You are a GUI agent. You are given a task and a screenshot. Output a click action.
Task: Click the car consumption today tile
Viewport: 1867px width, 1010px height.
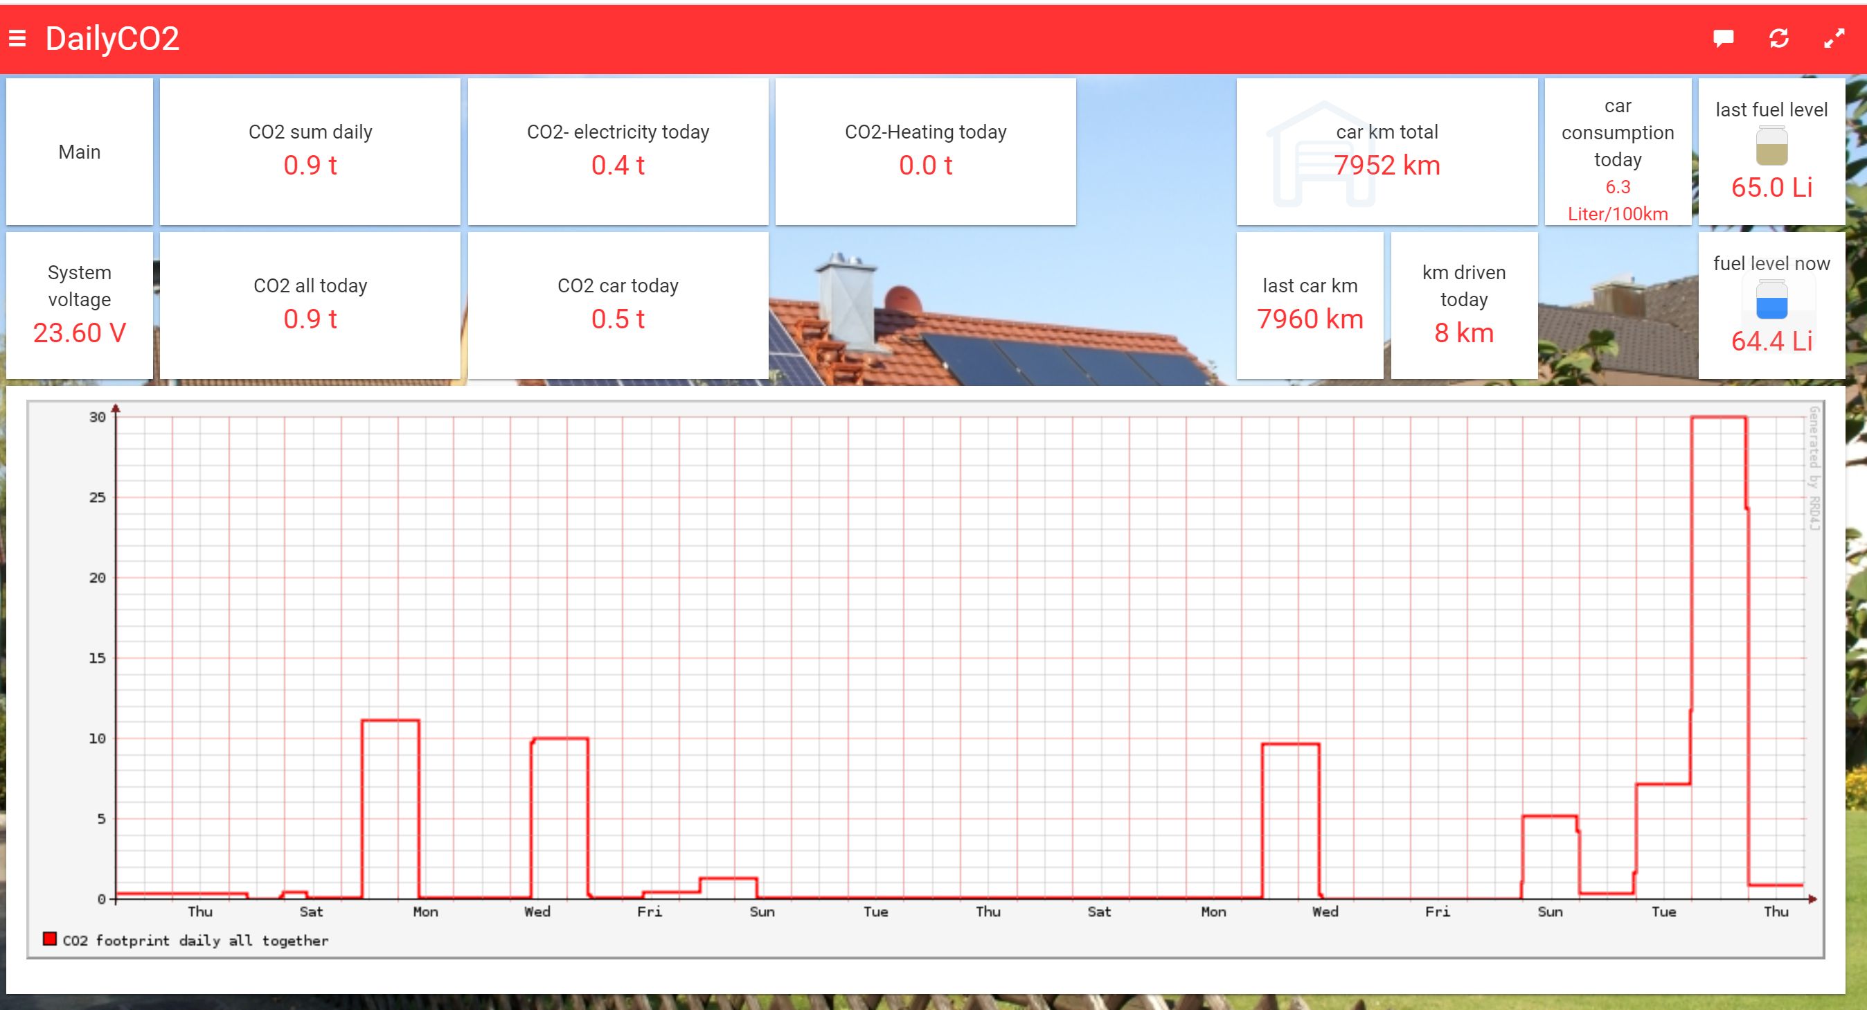1617,152
